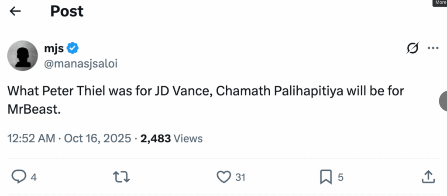Image resolution: width=447 pixels, height=196 pixels.
Task: Click the More label in the corner
Action: 440,3
